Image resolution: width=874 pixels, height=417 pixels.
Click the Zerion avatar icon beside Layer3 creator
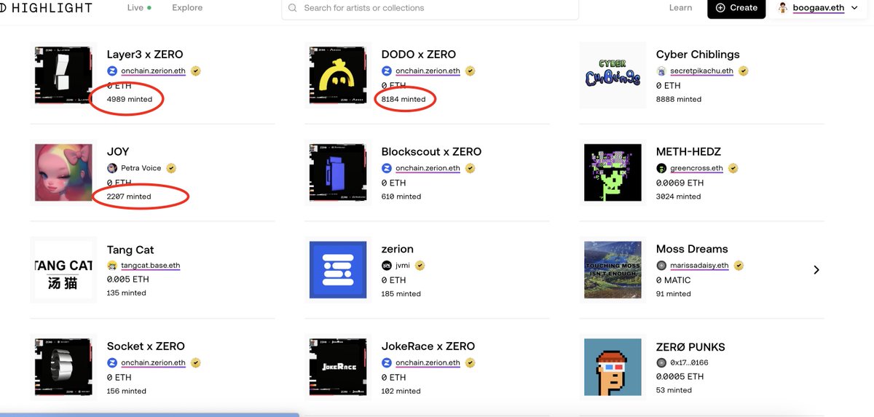pos(112,71)
